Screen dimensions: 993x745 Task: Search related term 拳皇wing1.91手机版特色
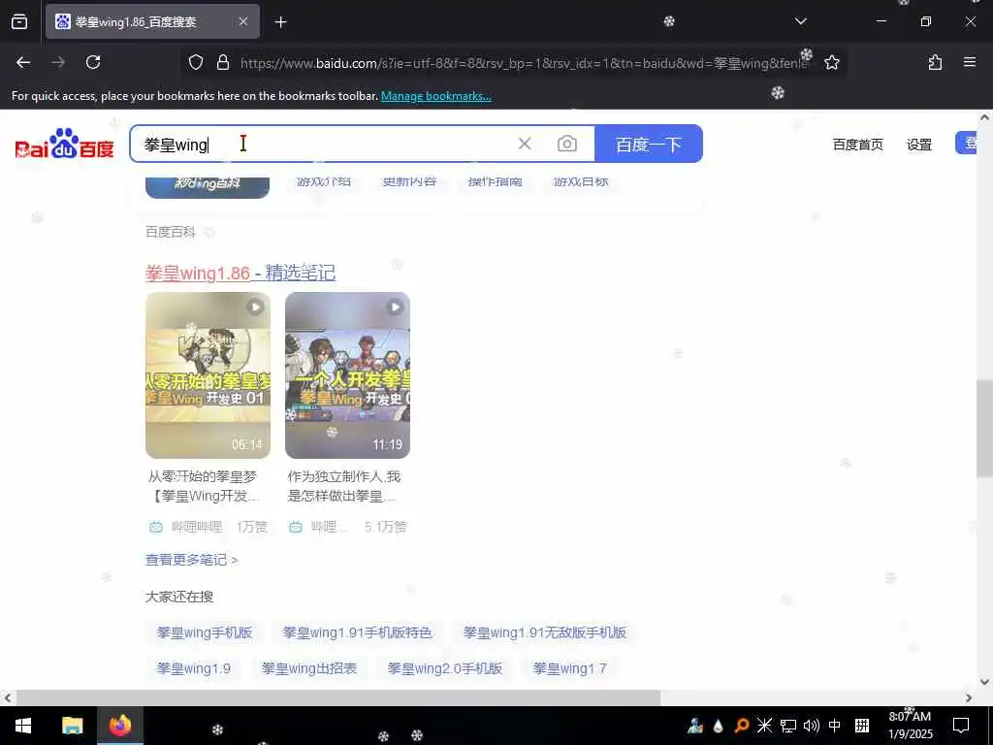357,632
